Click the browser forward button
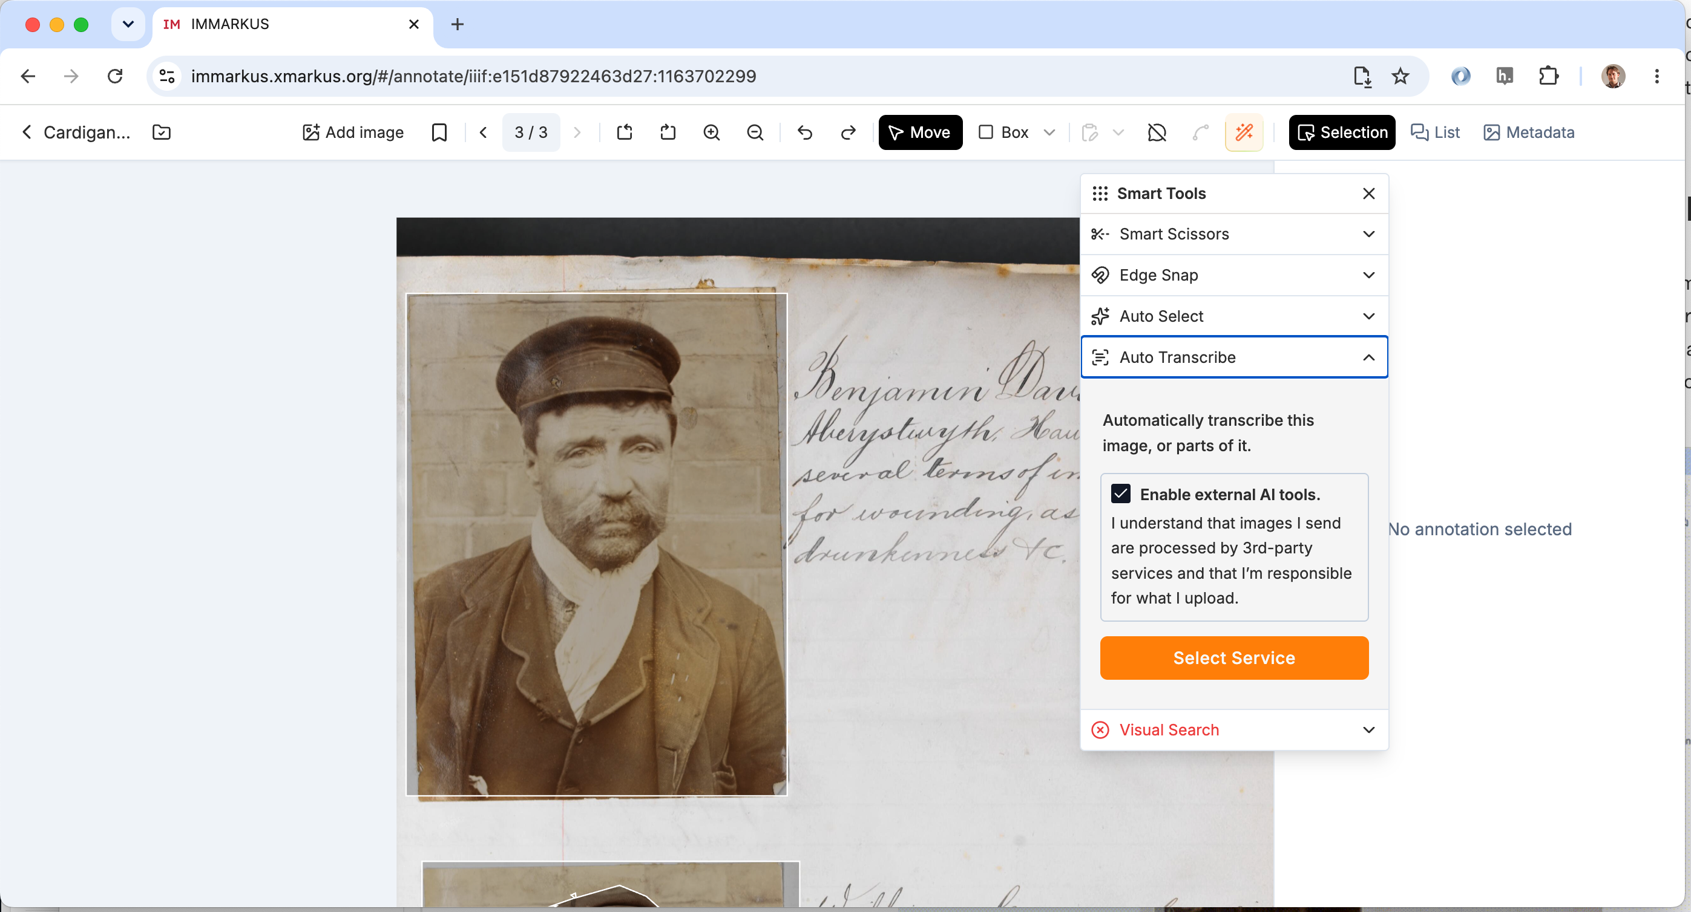This screenshot has height=912, width=1691. tap(71, 77)
